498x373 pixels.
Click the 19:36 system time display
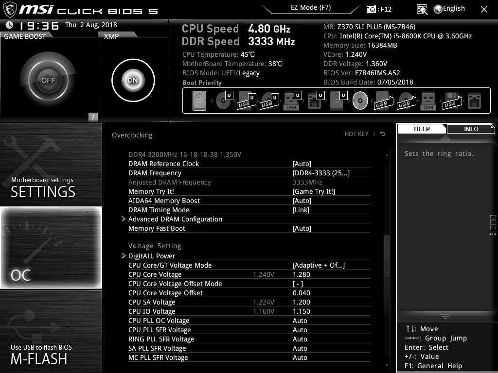(39, 25)
